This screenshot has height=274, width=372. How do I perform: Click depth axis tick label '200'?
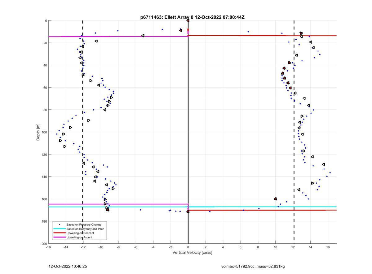click(44, 244)
